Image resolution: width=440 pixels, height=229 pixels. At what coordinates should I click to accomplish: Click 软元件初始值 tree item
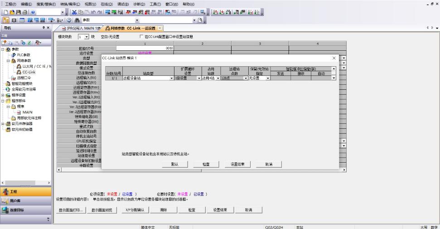[22, 129]
